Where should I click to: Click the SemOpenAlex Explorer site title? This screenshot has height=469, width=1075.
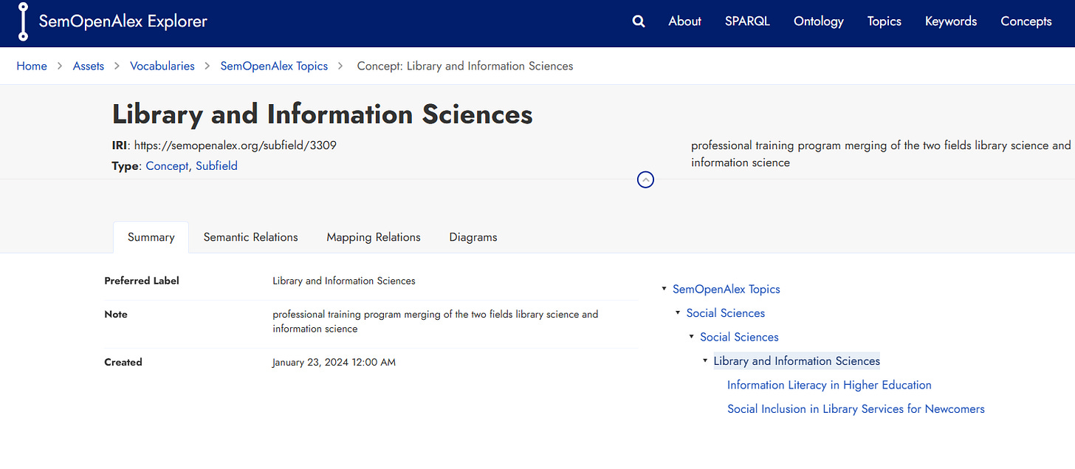pyautogui.click(x=123, y=21)
